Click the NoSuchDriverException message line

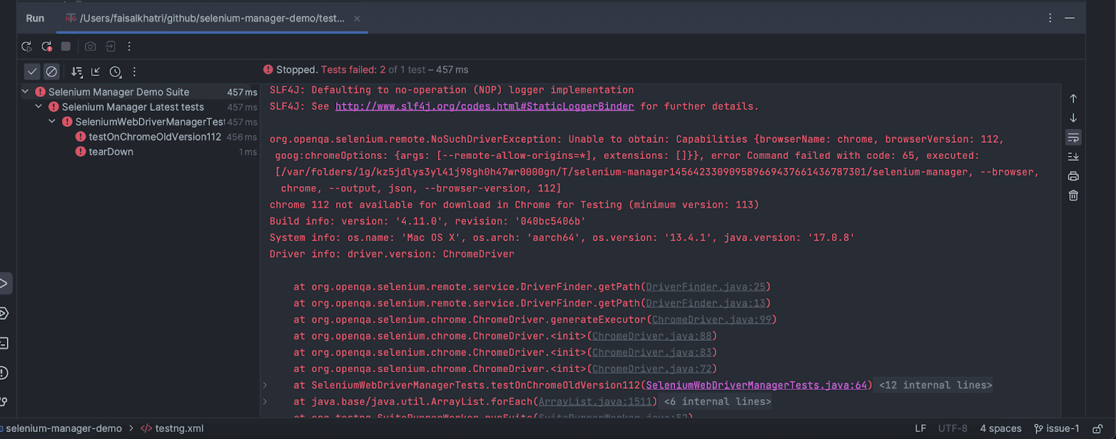pos(637,139)
